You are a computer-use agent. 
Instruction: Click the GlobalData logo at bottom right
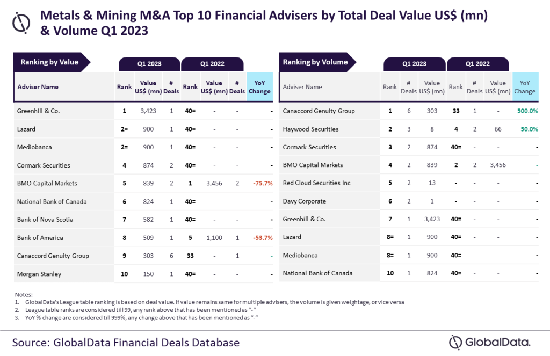(490, 343)
